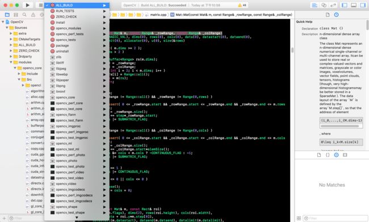Click the add (+) button in navigator footer
This screenshot has height=222, width=369.
[4, 218]
